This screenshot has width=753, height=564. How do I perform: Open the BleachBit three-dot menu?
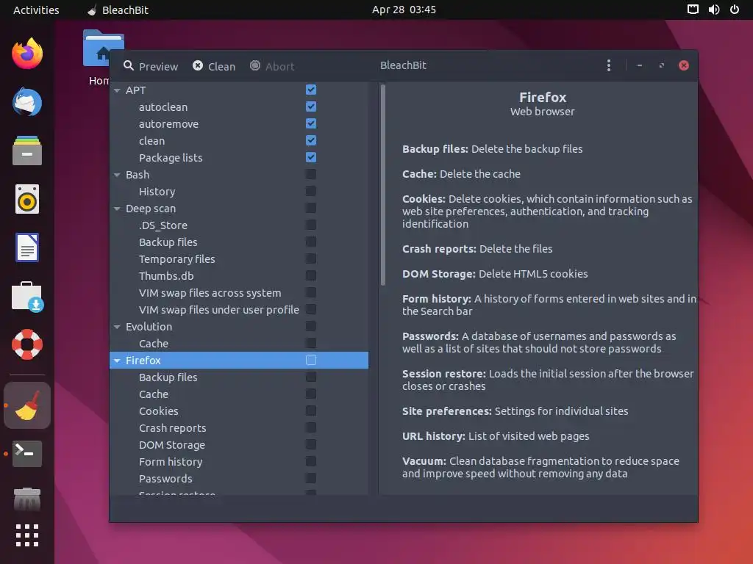click(x=609, y=65)
